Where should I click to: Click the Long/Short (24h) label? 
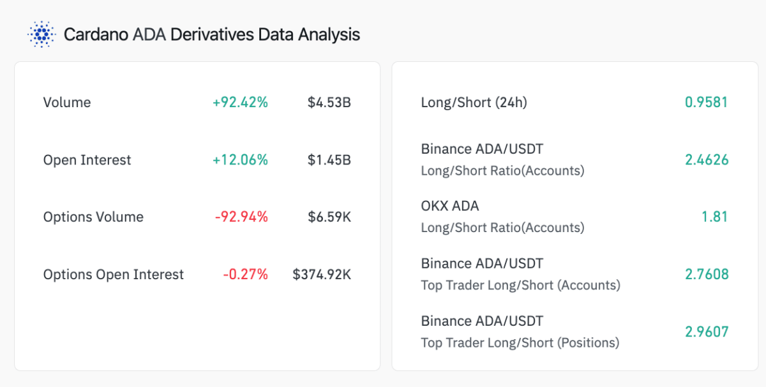click(474, 103)
